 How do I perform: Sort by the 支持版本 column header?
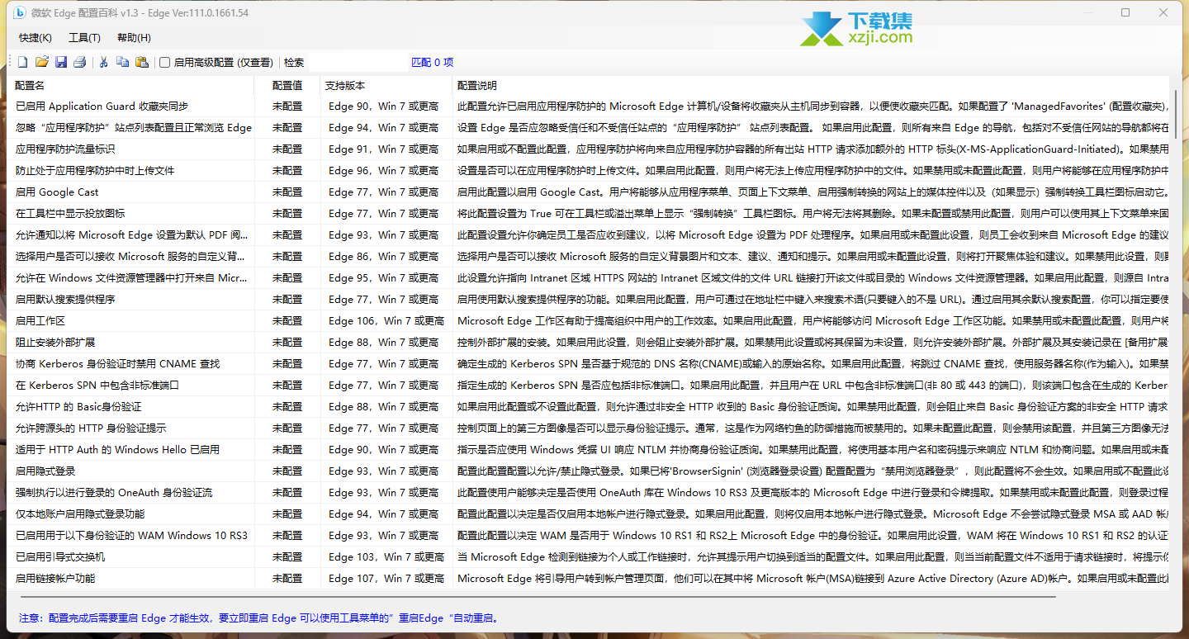click(386, 85)
